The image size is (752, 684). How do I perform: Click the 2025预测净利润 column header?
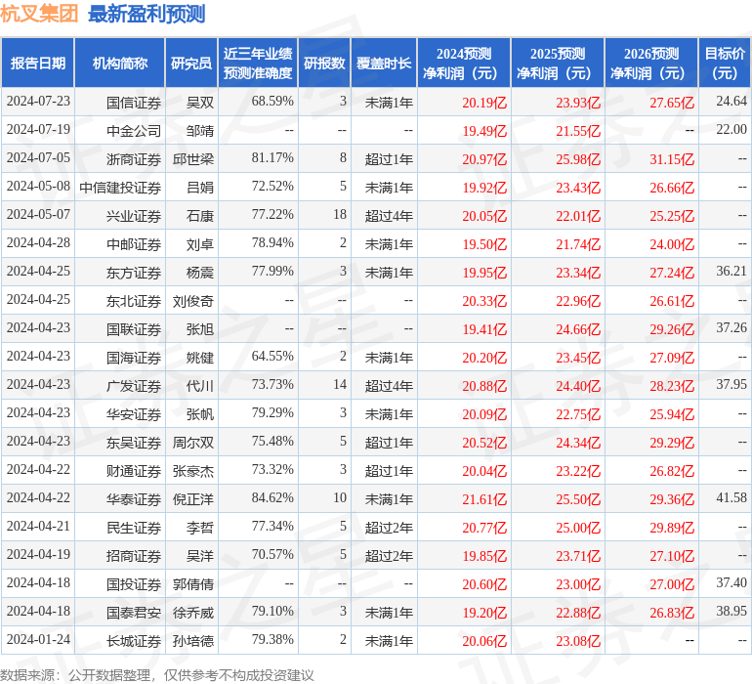click(558, 63)
